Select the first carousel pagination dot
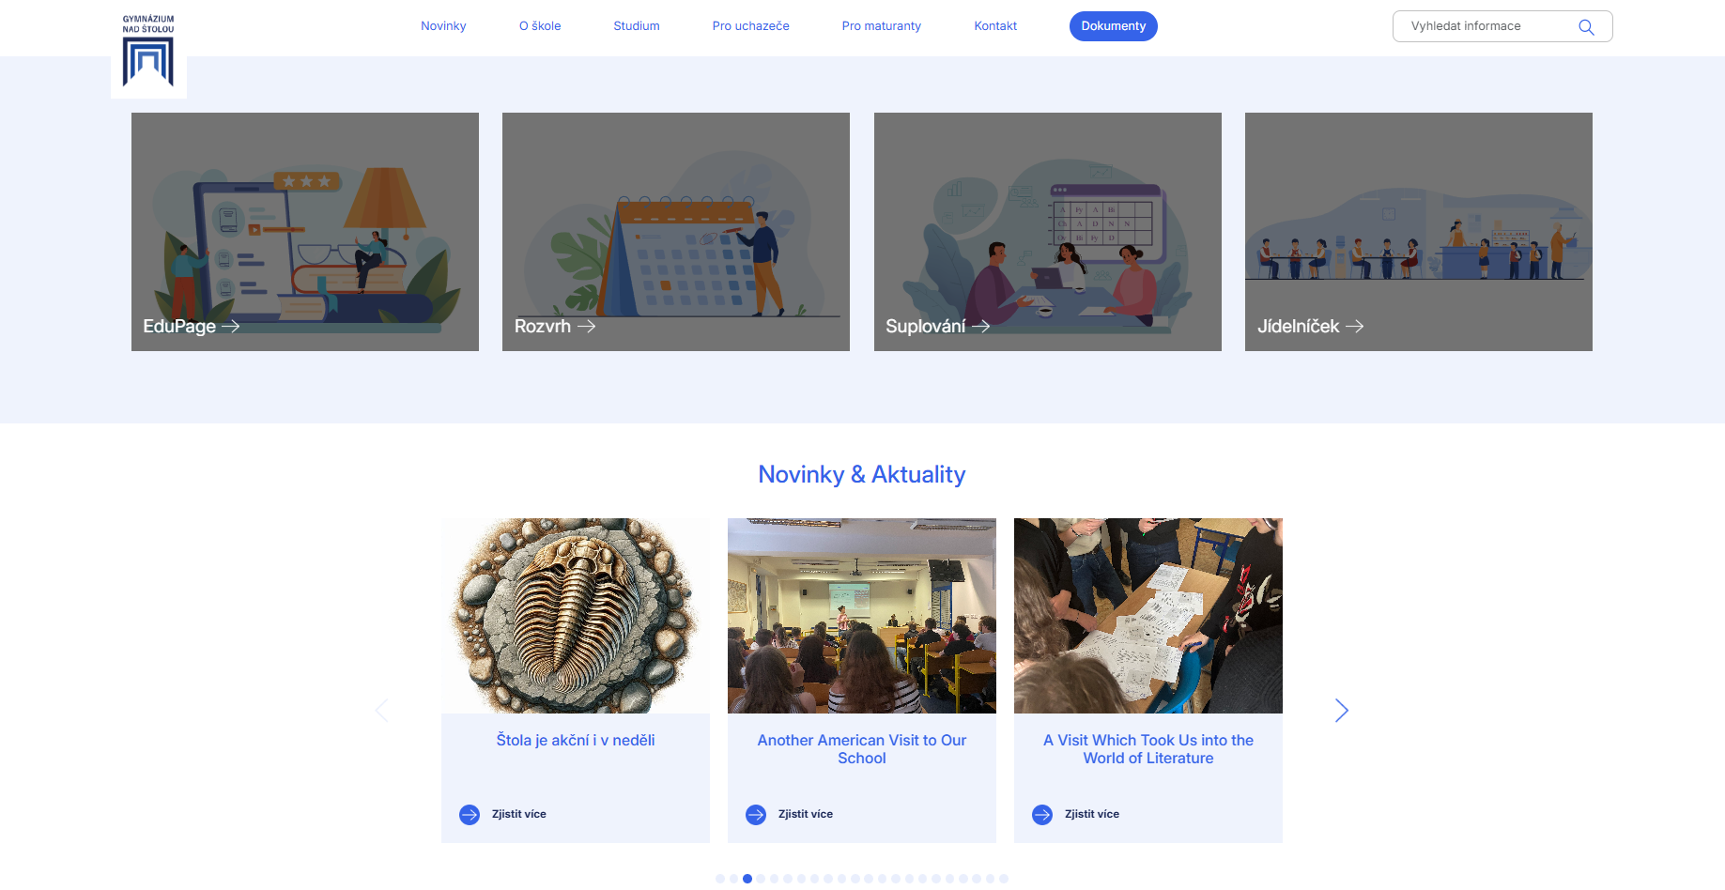 click(x=720, y=879)
